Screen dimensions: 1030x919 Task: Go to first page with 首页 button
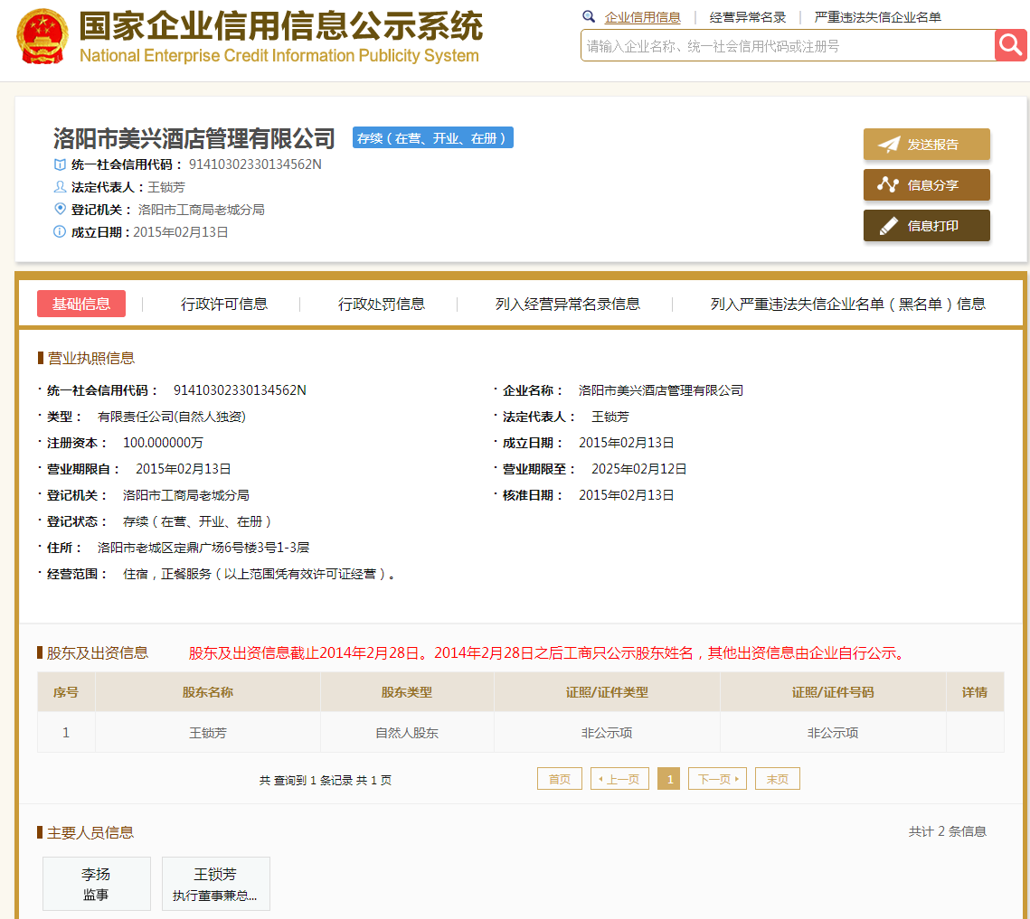tap(560, 779)
